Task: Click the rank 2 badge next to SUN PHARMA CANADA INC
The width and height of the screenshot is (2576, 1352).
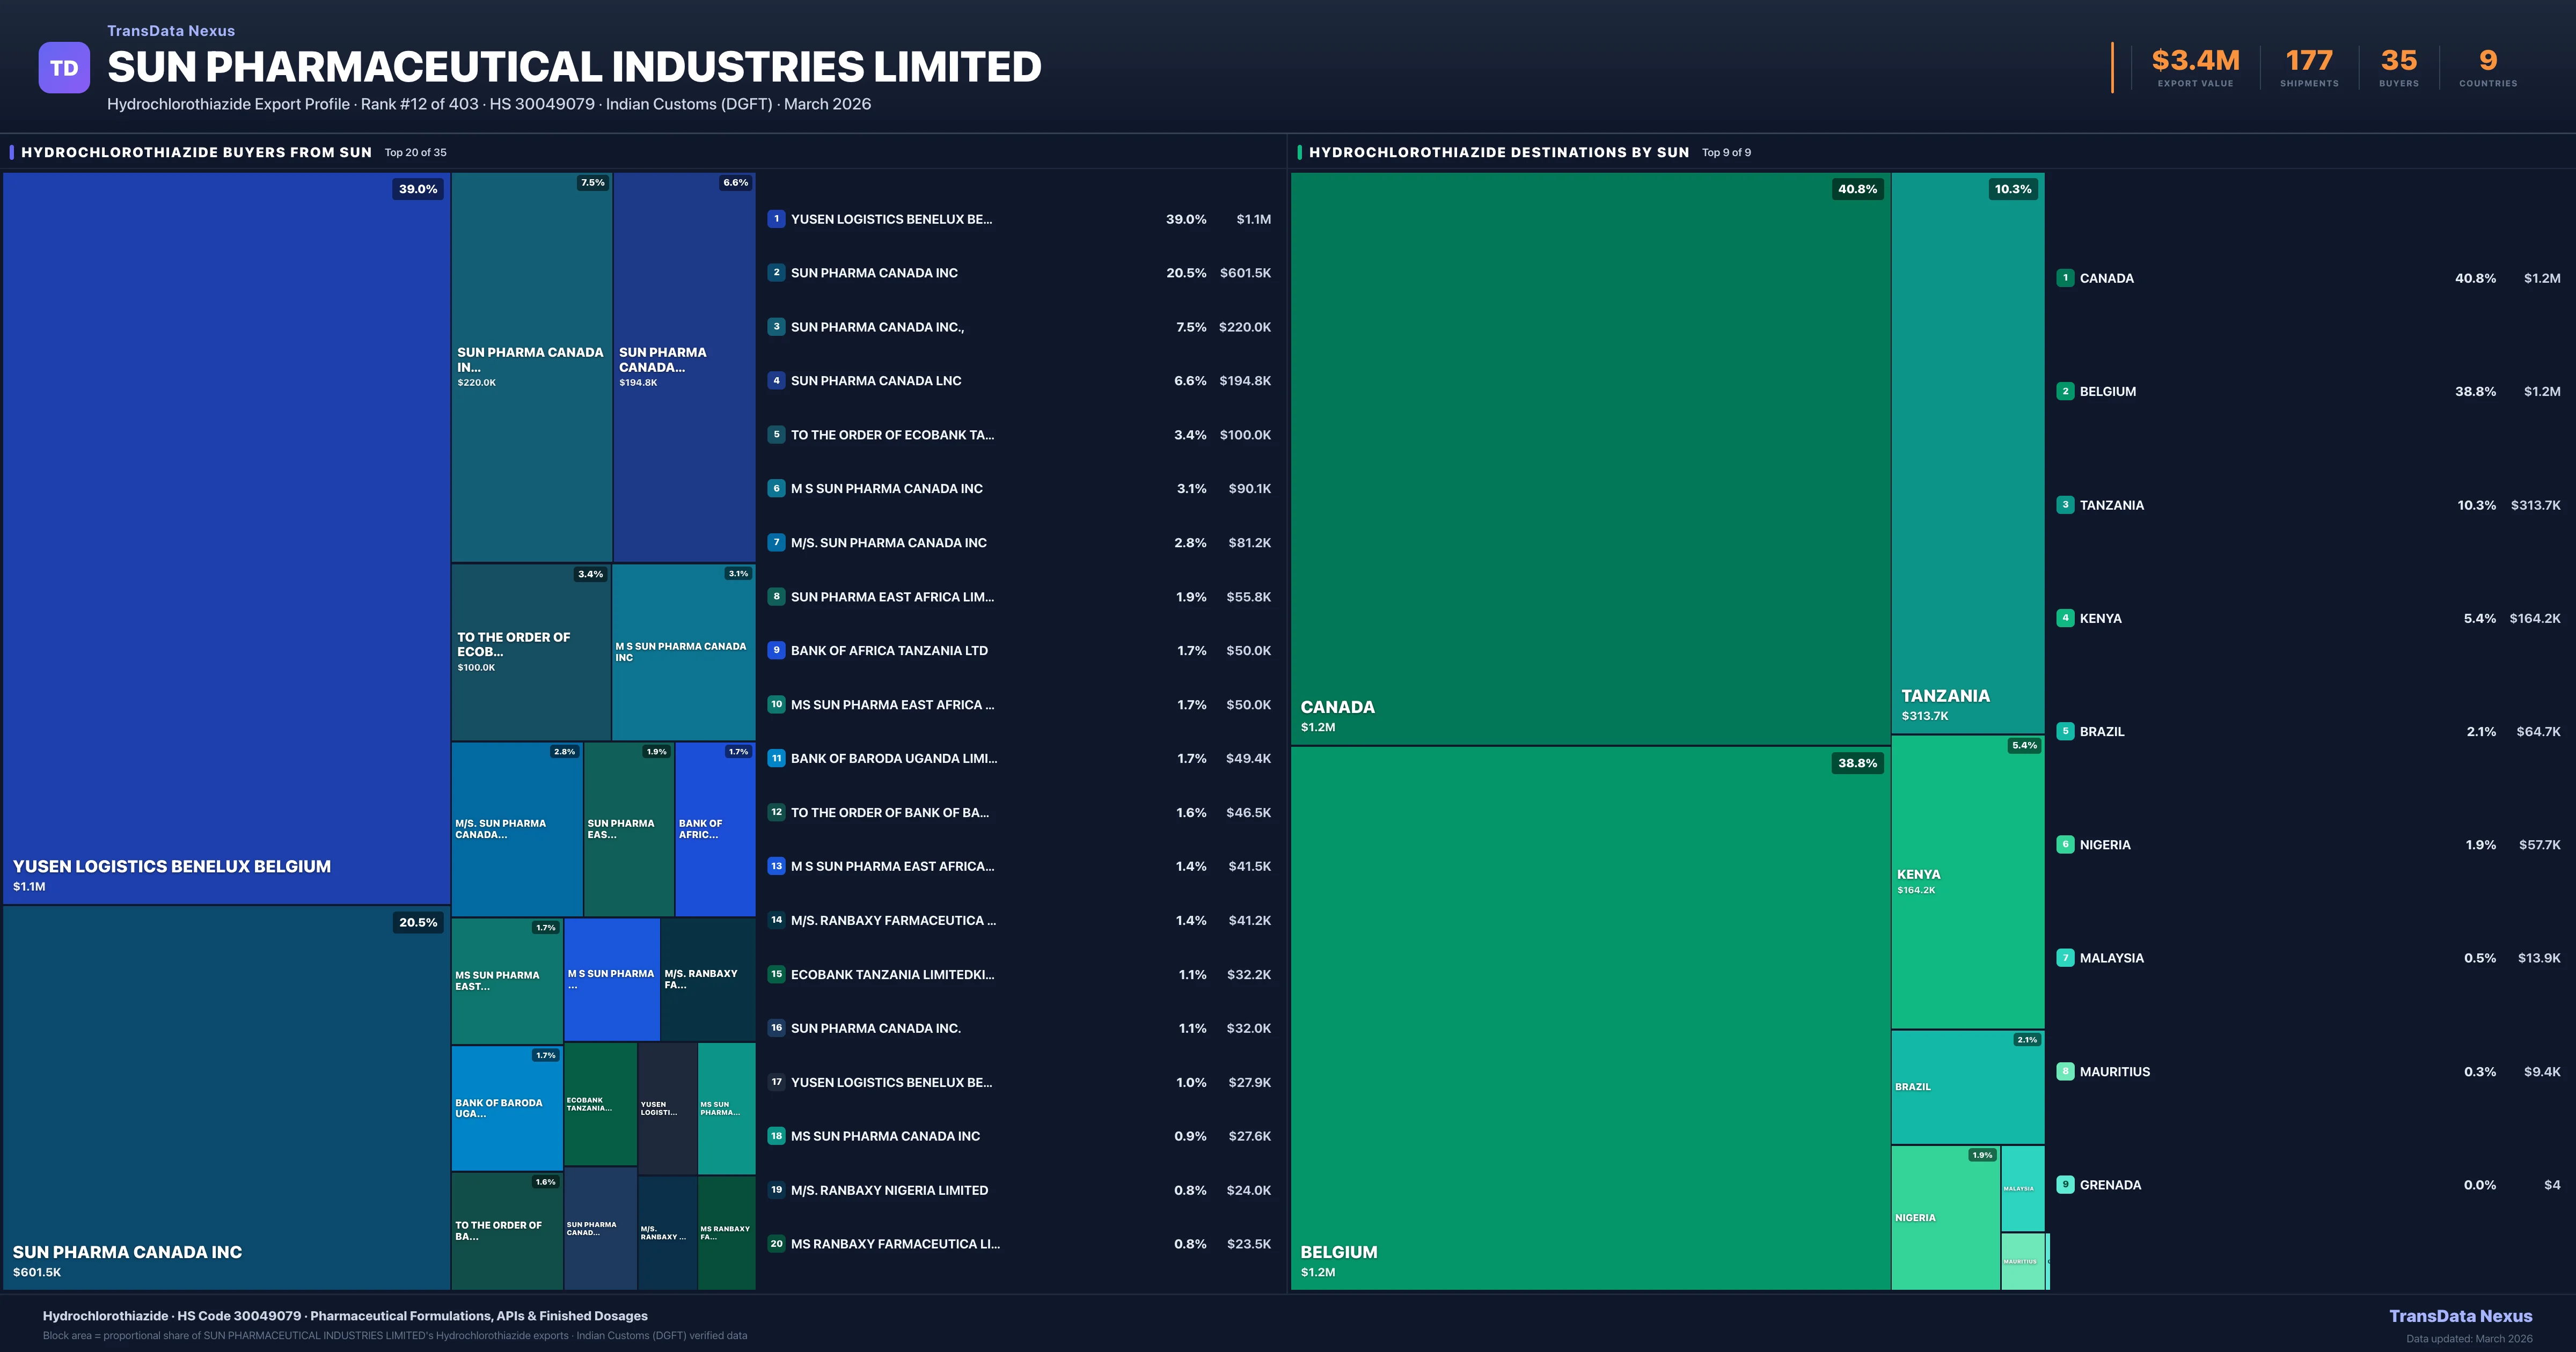Action: tap(776, 272)
